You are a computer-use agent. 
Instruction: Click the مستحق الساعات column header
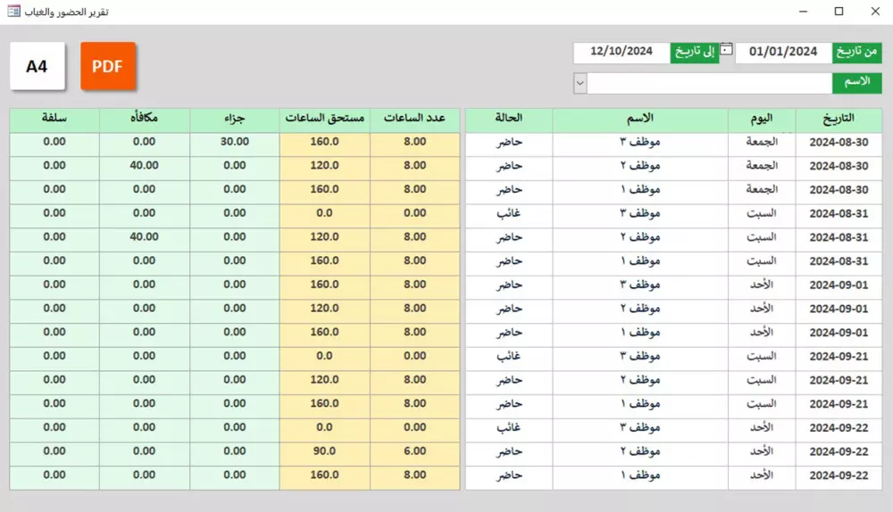click(x=325, y=119)
